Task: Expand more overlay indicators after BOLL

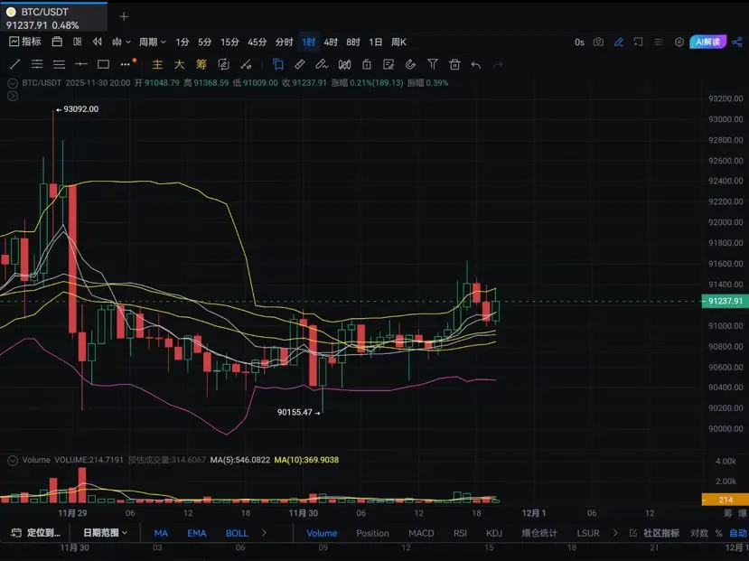Action: click(x=264, y=533)
